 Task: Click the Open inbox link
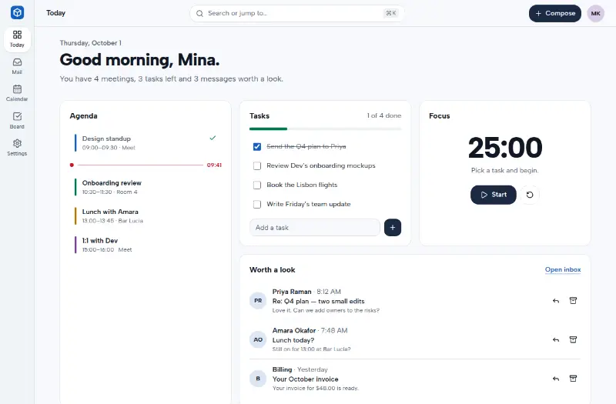(x=563, y=270)
